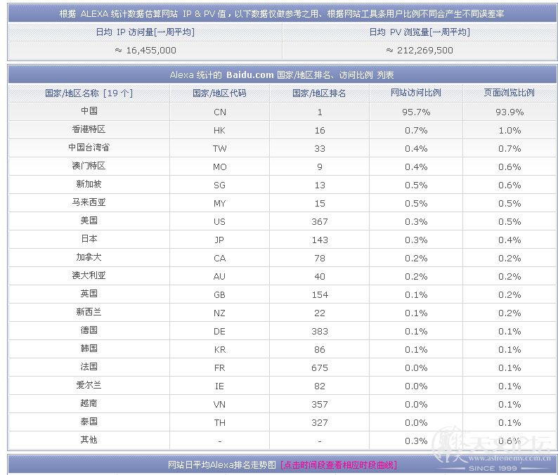Click the AU code cell
This screenshot has height=475, width=558.
219,276
